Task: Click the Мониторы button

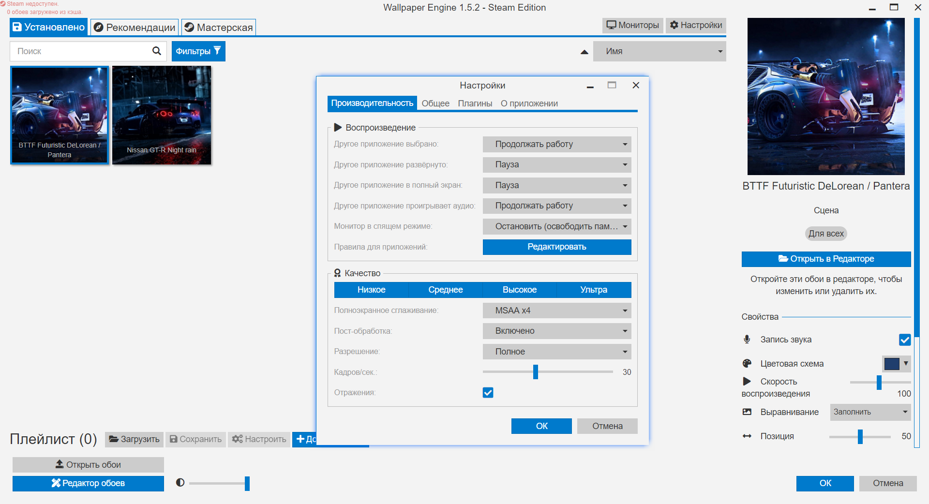Action: tap(633, 25)
